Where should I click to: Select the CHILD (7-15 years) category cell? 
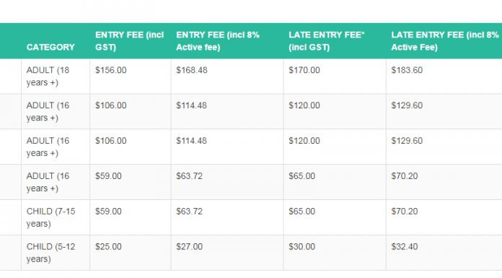(x=56, y=217)
